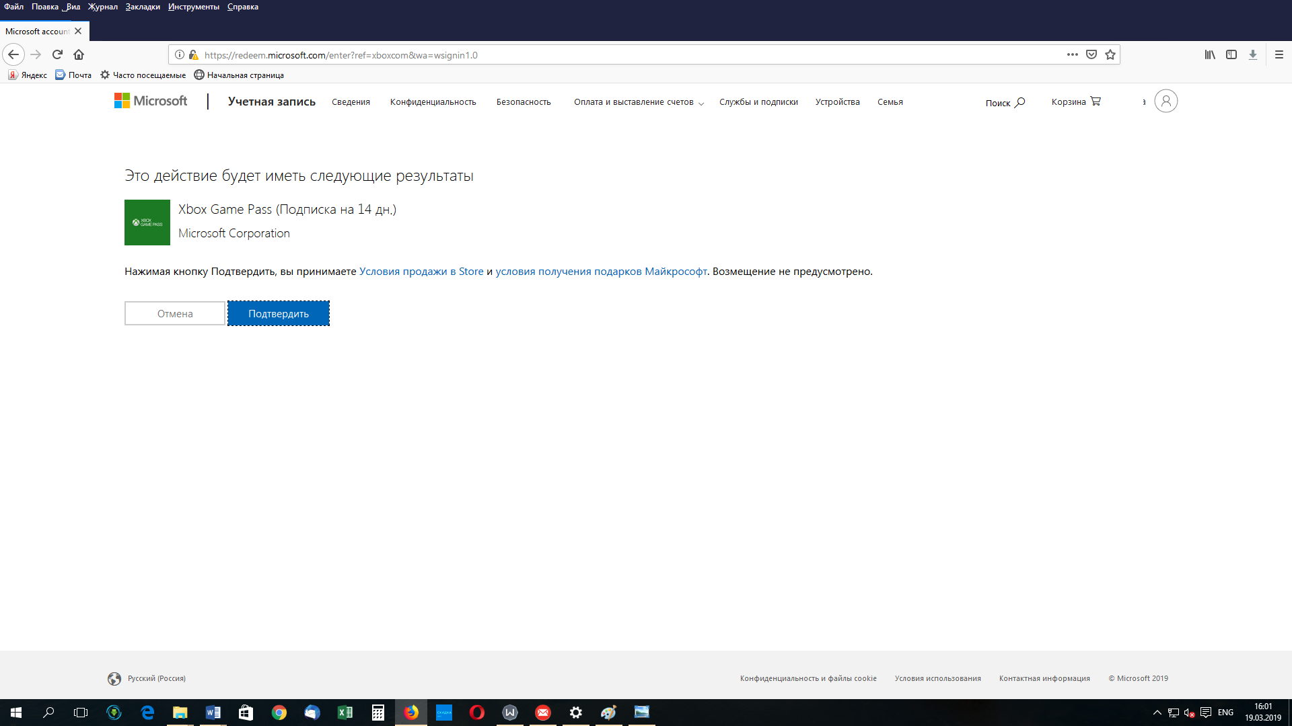Screen dimensions: 1292x726
Task: Open Settings gear in taskbar
Action: click(576, 713)
